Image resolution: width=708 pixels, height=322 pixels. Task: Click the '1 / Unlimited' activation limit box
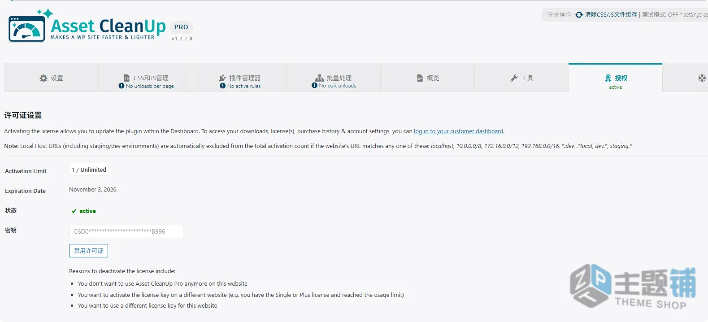89,170
